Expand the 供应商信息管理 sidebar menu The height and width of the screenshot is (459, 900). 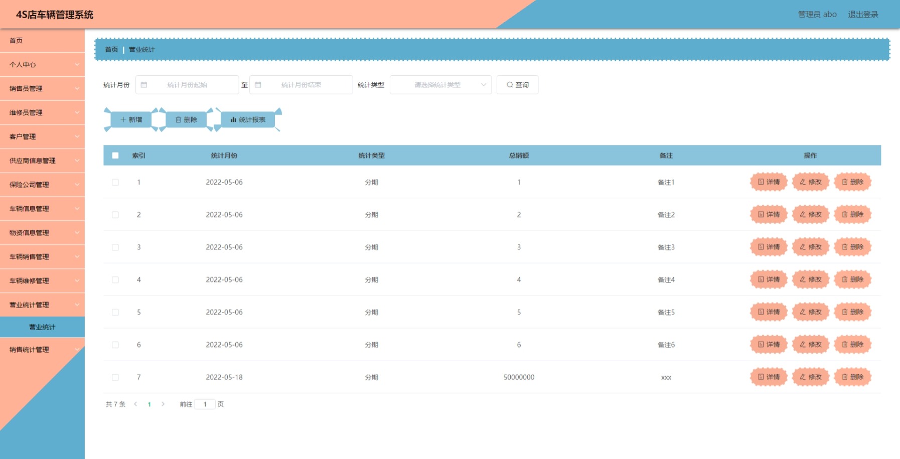42,161
